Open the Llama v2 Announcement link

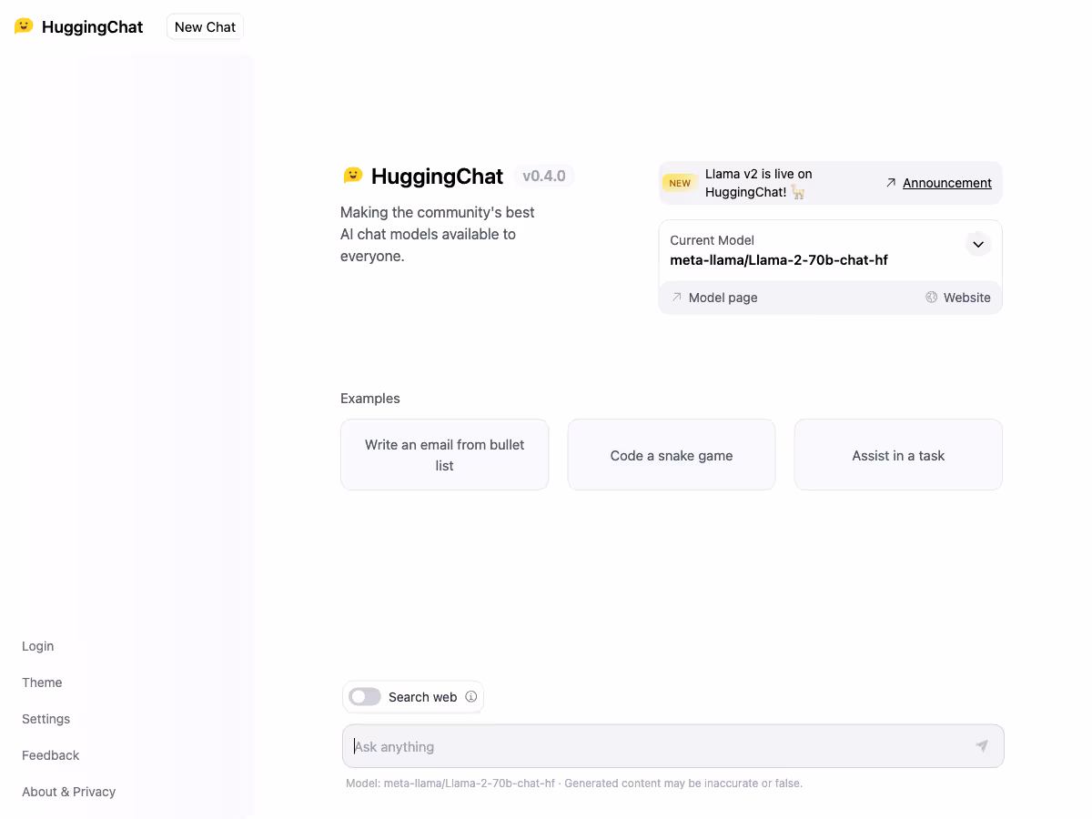pyautogui.click(x=947, y=183)
